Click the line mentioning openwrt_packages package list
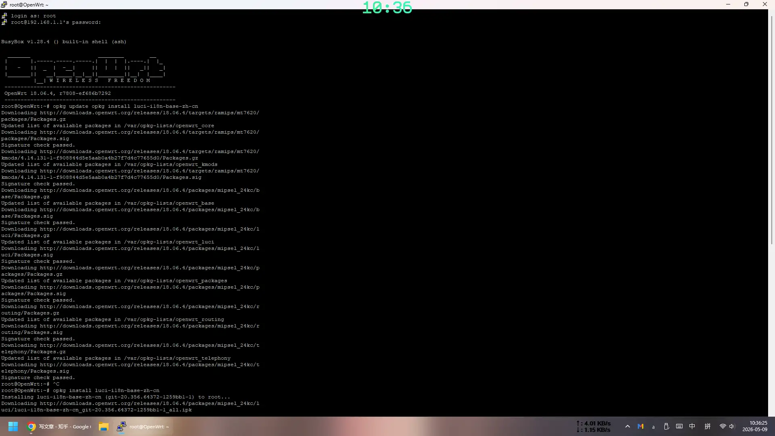 (x=114, y=281)
